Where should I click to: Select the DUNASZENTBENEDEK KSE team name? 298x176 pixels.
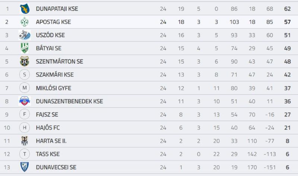click(69, 101)
